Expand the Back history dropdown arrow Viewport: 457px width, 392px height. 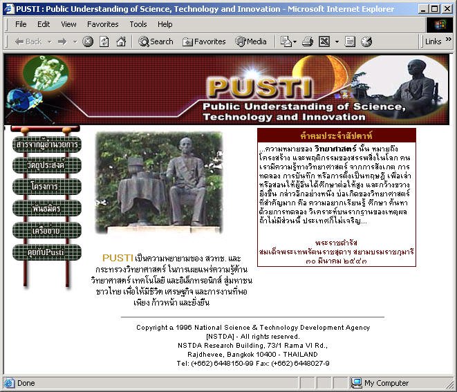point(48,41)
